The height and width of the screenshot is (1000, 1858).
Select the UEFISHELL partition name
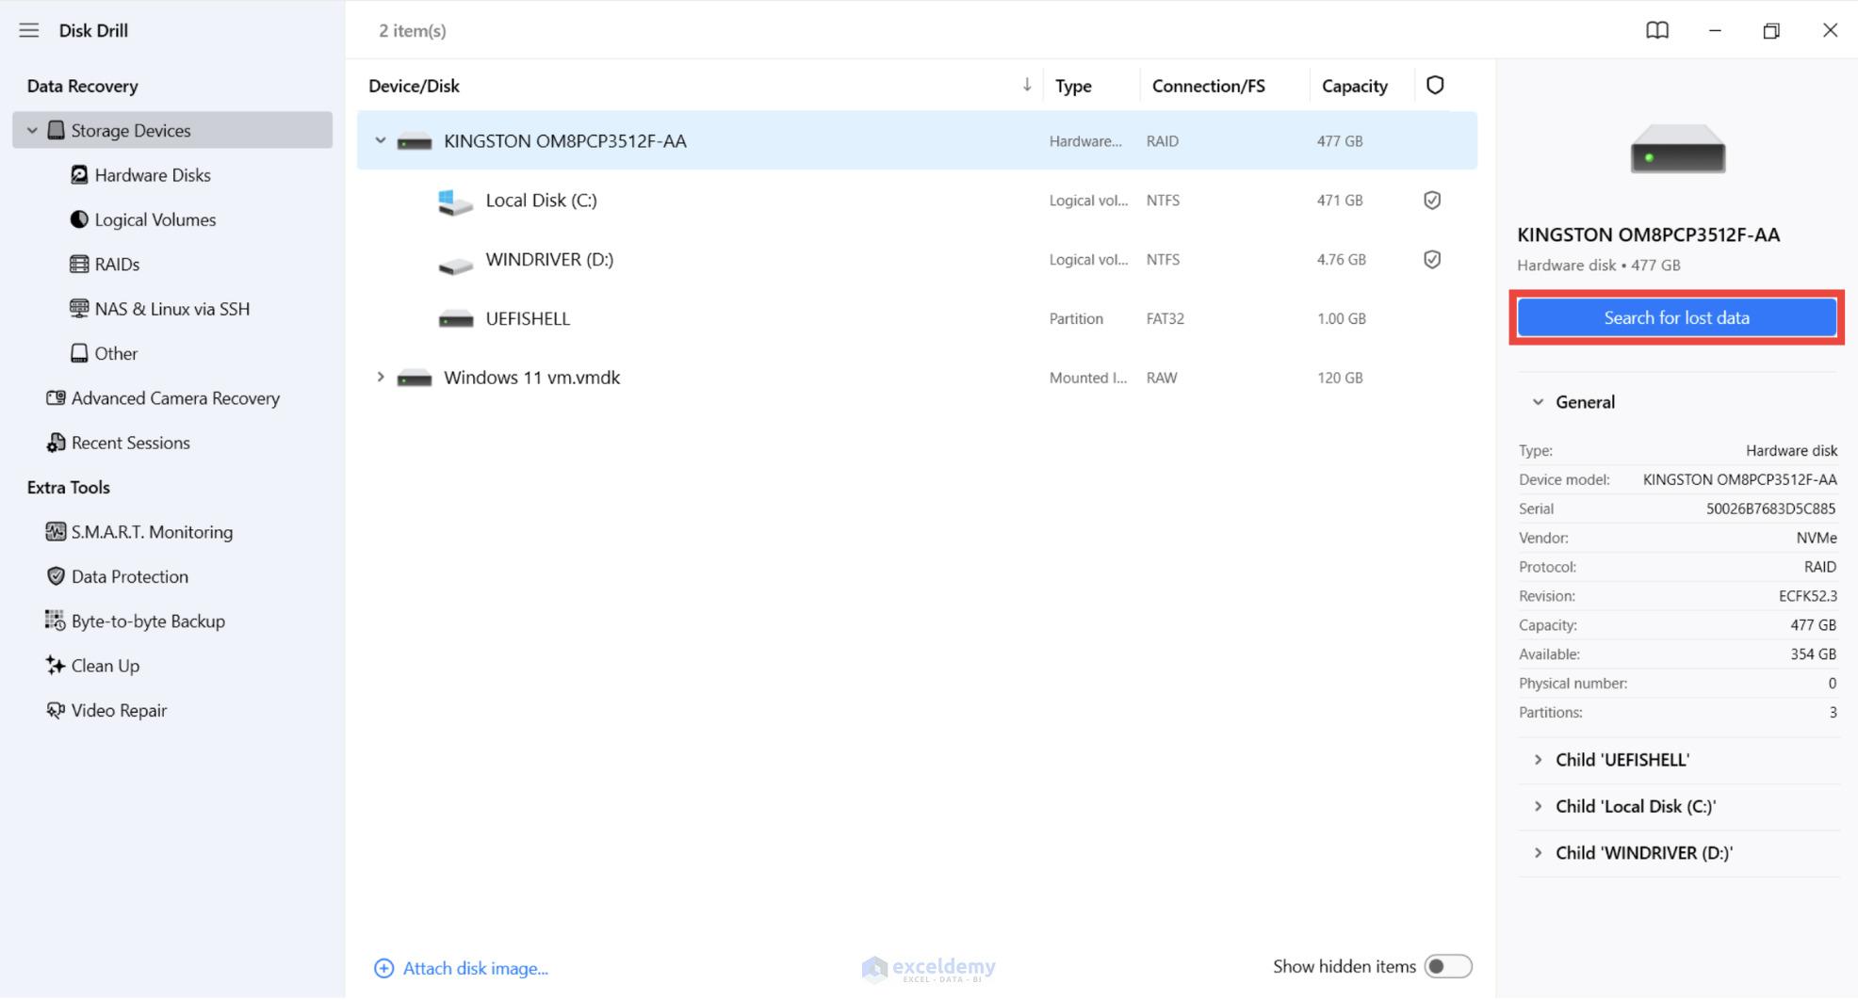(x=528, y=318)
